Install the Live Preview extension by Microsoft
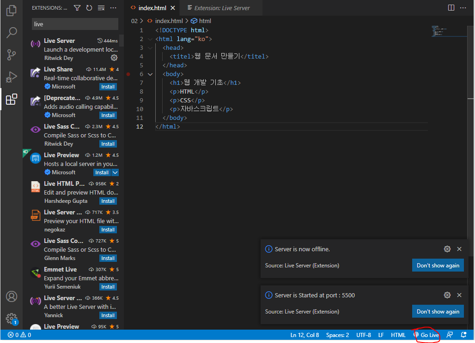This screenshot has height=343, width=475. coord(102,172)
